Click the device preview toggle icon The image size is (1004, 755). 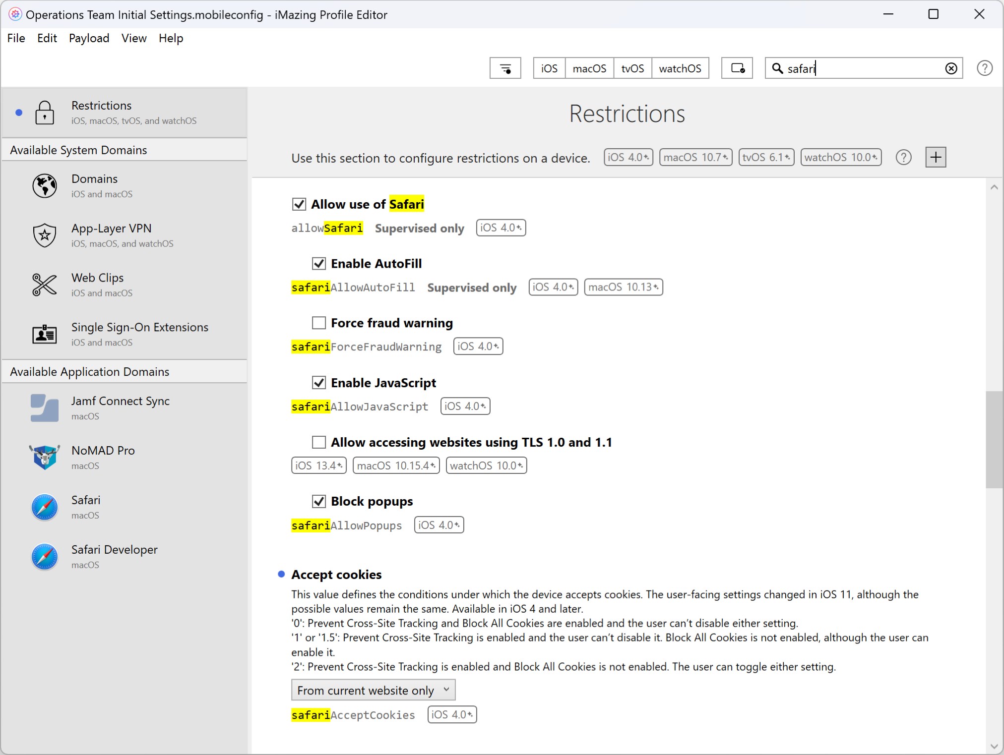click(737, 68)
